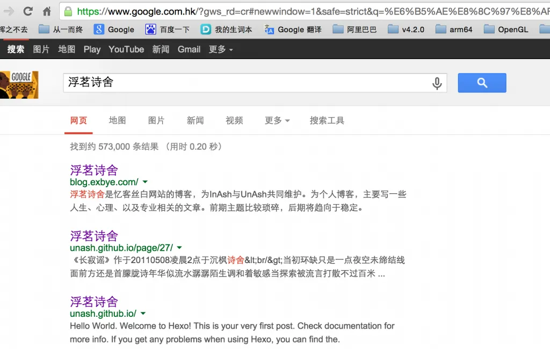Switch to the 地图 results tab
Viewport: 550px width, 349px height.
tap(117, 121)
